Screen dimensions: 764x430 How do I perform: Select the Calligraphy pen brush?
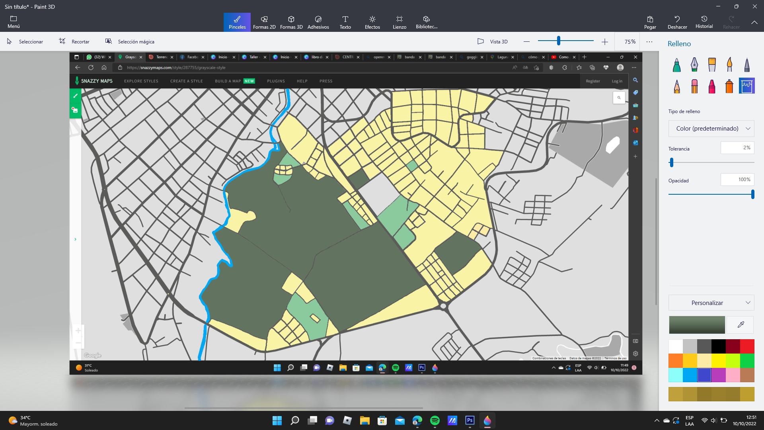[694, 64]
